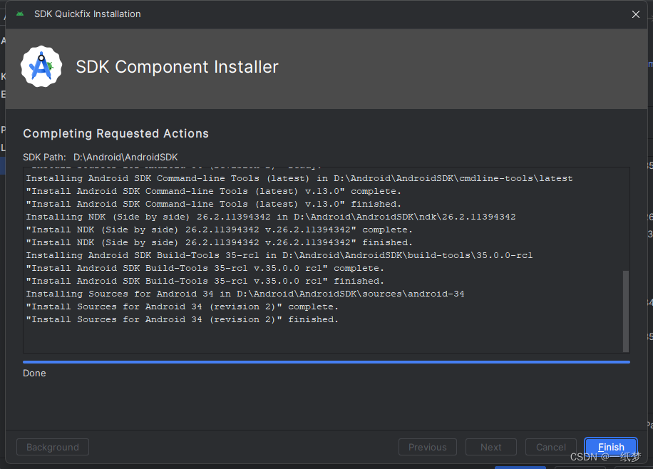The width and height of the screenshot is (653, 469).
Task: Click 'Install Android SDK Command-line Tools ... finished.' line
Action: tap(213, 204)
